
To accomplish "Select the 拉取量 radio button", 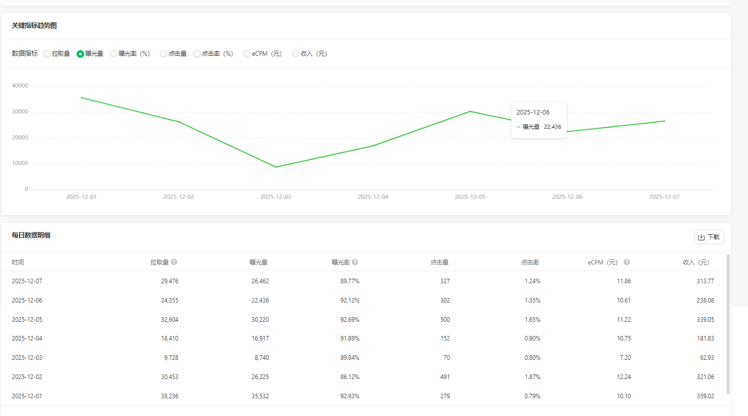I will [x=47, y=54].
